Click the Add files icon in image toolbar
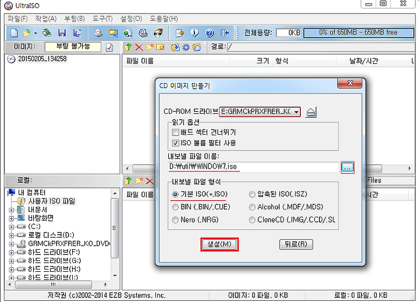Image resolution: width=419 pixels, height=302 pixels. tap(175, 48)
